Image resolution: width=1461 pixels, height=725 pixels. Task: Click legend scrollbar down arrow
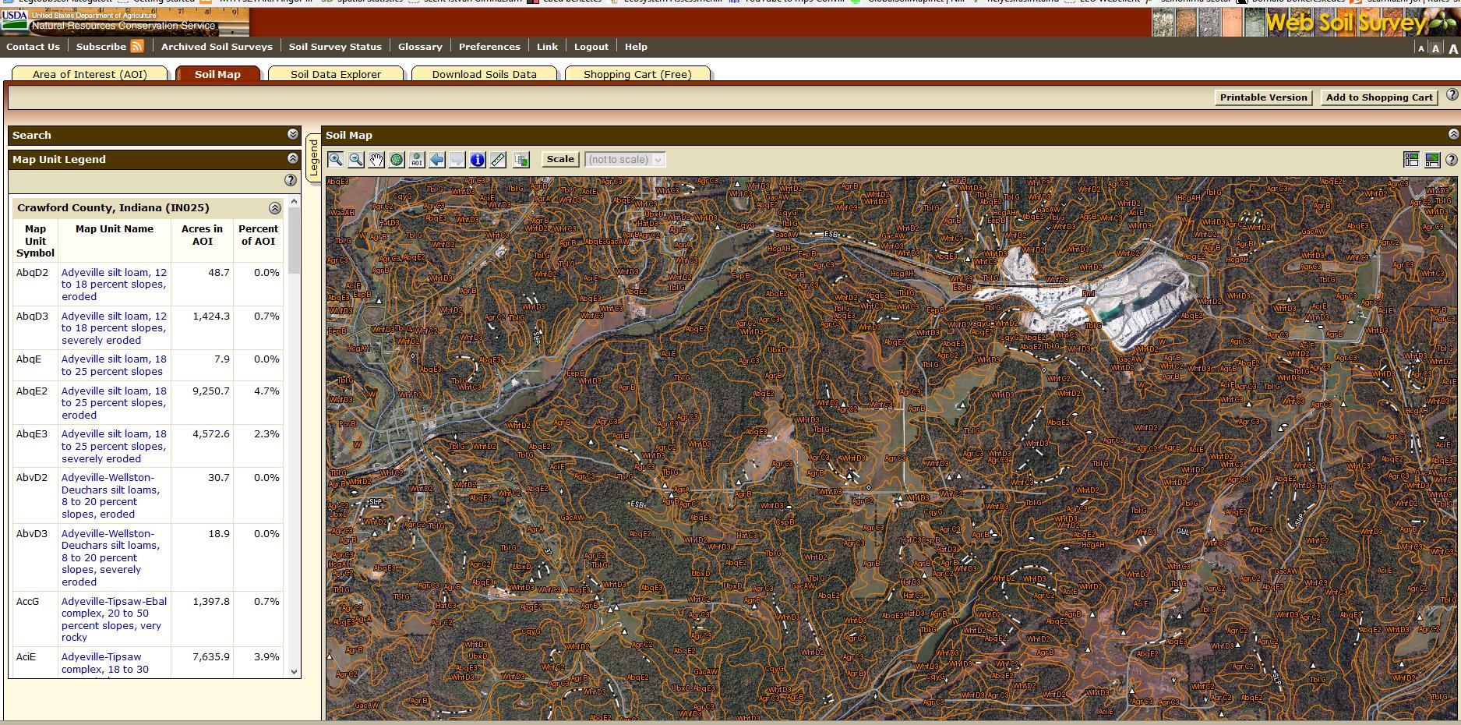[294, 671]
